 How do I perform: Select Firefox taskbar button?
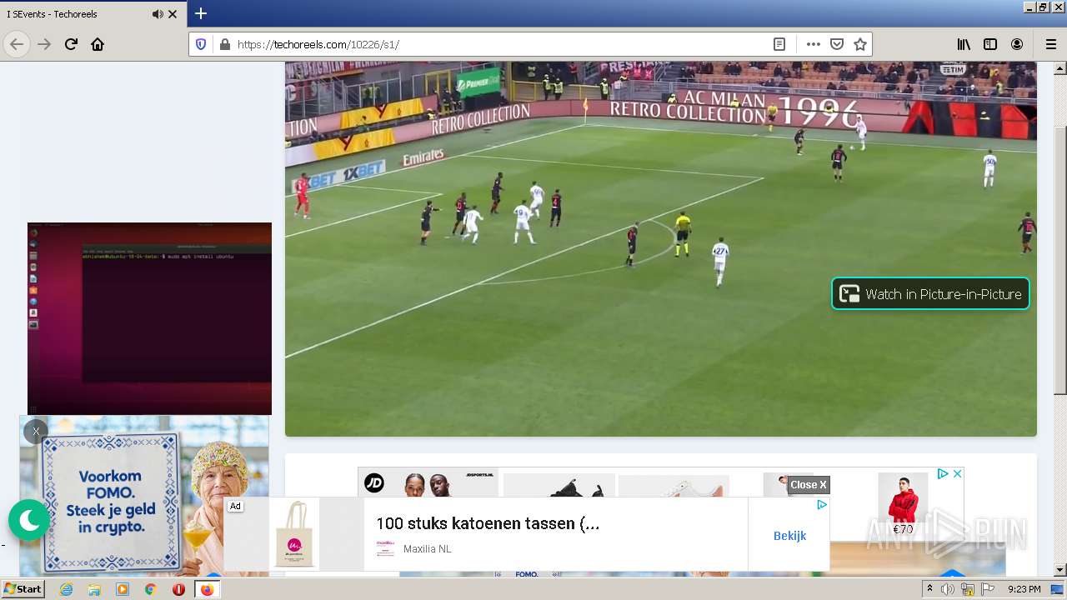207,589
